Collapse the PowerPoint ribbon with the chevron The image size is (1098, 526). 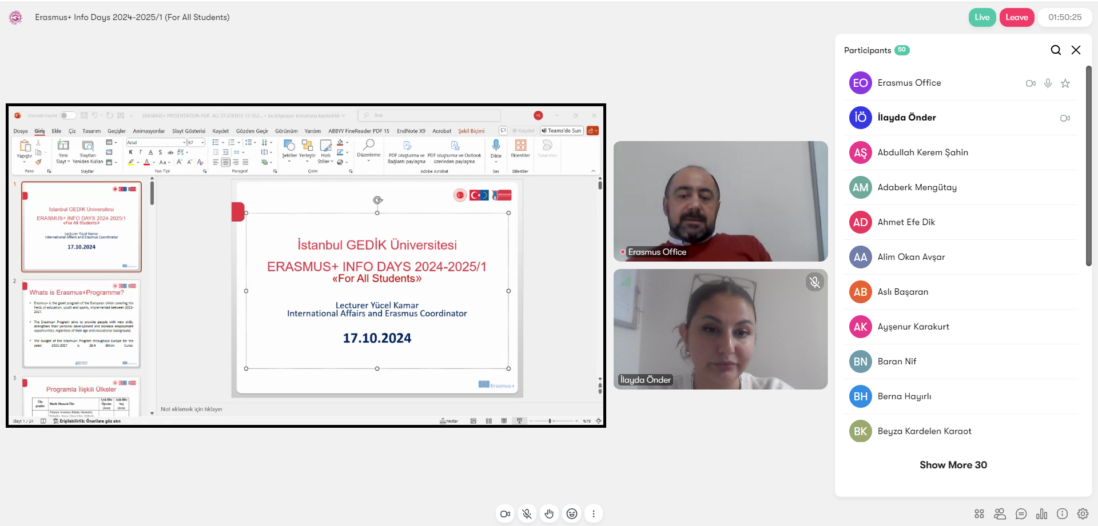pyautogui.click(x=593, y=171)
